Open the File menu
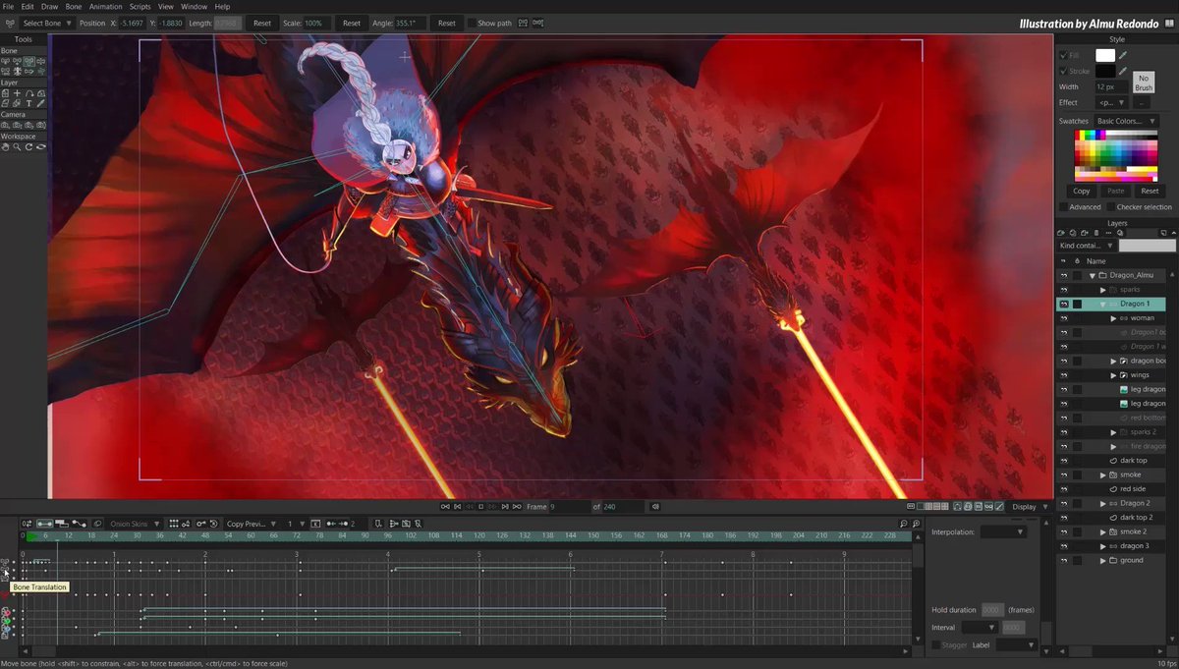The image size is (1179, 669). 8,6
